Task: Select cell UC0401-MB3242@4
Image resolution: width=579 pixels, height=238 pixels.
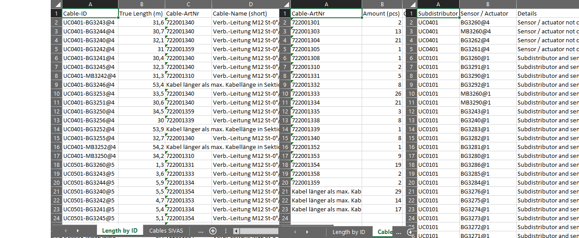Action: 90,76
